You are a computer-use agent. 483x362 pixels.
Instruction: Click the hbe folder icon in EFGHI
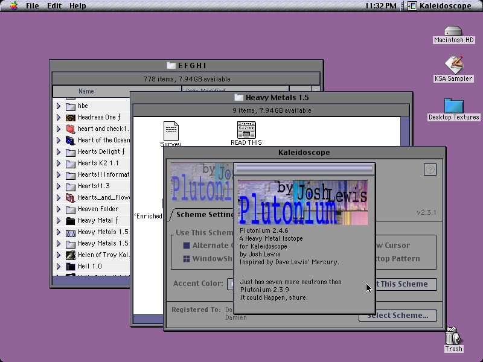(71, 106)
